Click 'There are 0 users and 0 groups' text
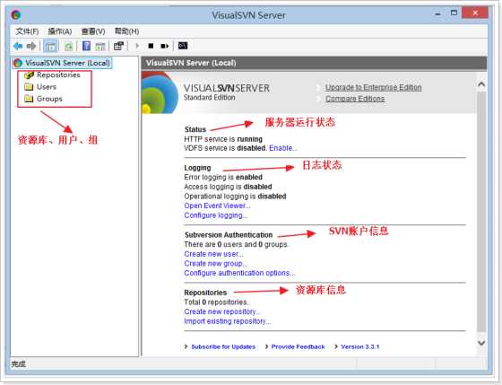502x385 pixels. [x=236, y=245]
